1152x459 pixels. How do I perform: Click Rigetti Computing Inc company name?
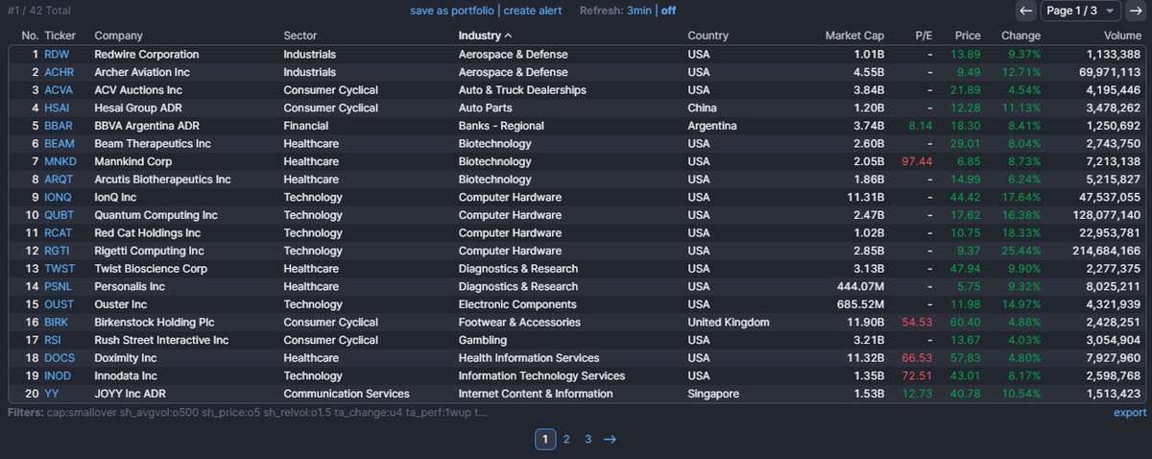pos(149,251)
